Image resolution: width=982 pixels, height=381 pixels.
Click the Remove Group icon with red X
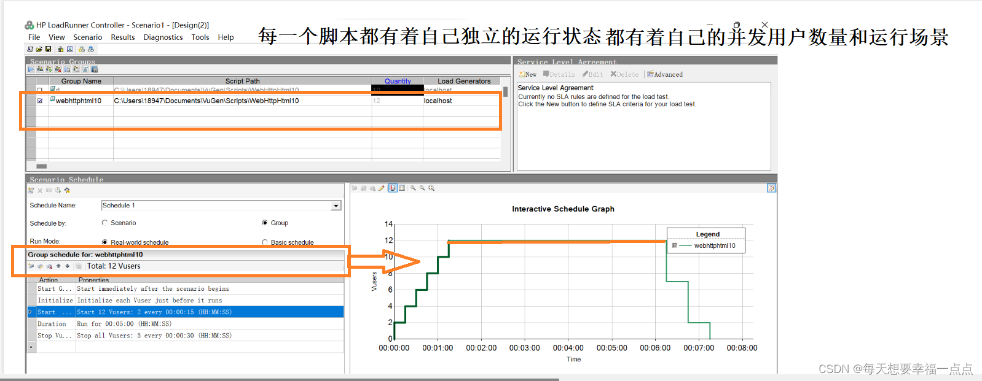(x=58, y=69)
